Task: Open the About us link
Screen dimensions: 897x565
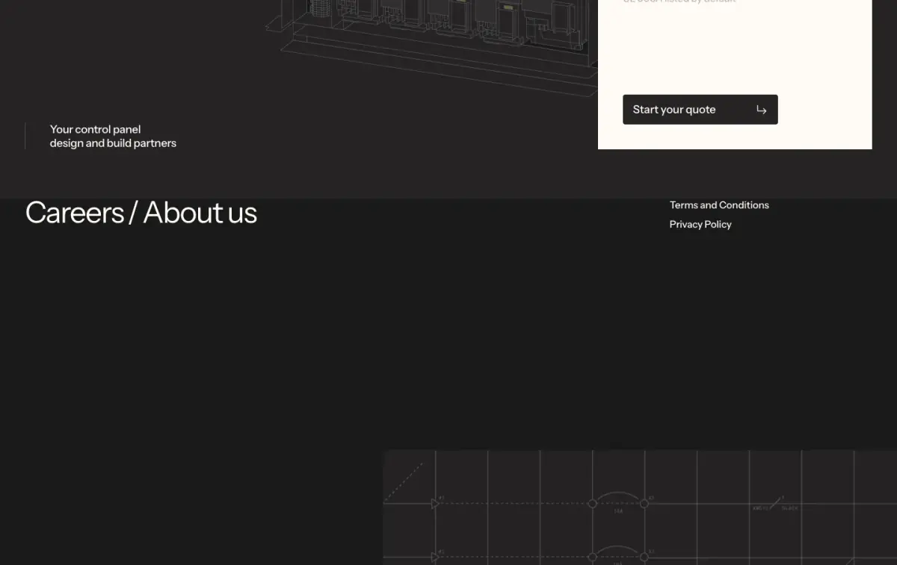Action: coord(200,213)
